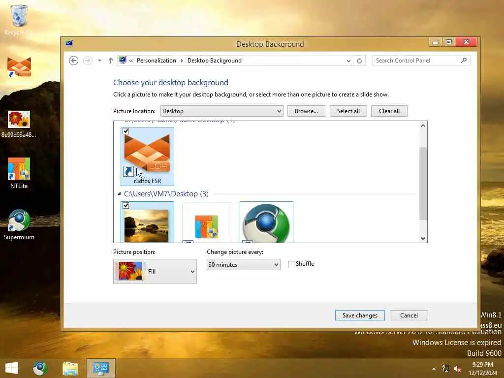This screenshot has width=504, height=378.
Task: Select the Supermium picture thumbnail
Action: pyautogui.click(x=266, y=222)
